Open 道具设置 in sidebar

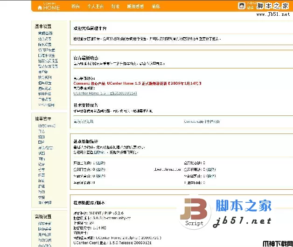(x=45, y=83)
